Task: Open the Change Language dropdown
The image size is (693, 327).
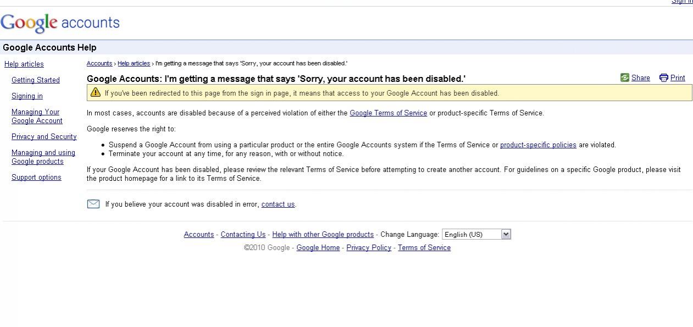Action: (x=476, y=234)
